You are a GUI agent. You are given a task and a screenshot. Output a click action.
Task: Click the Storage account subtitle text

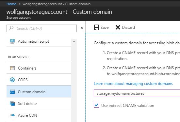tap(19, 18)
